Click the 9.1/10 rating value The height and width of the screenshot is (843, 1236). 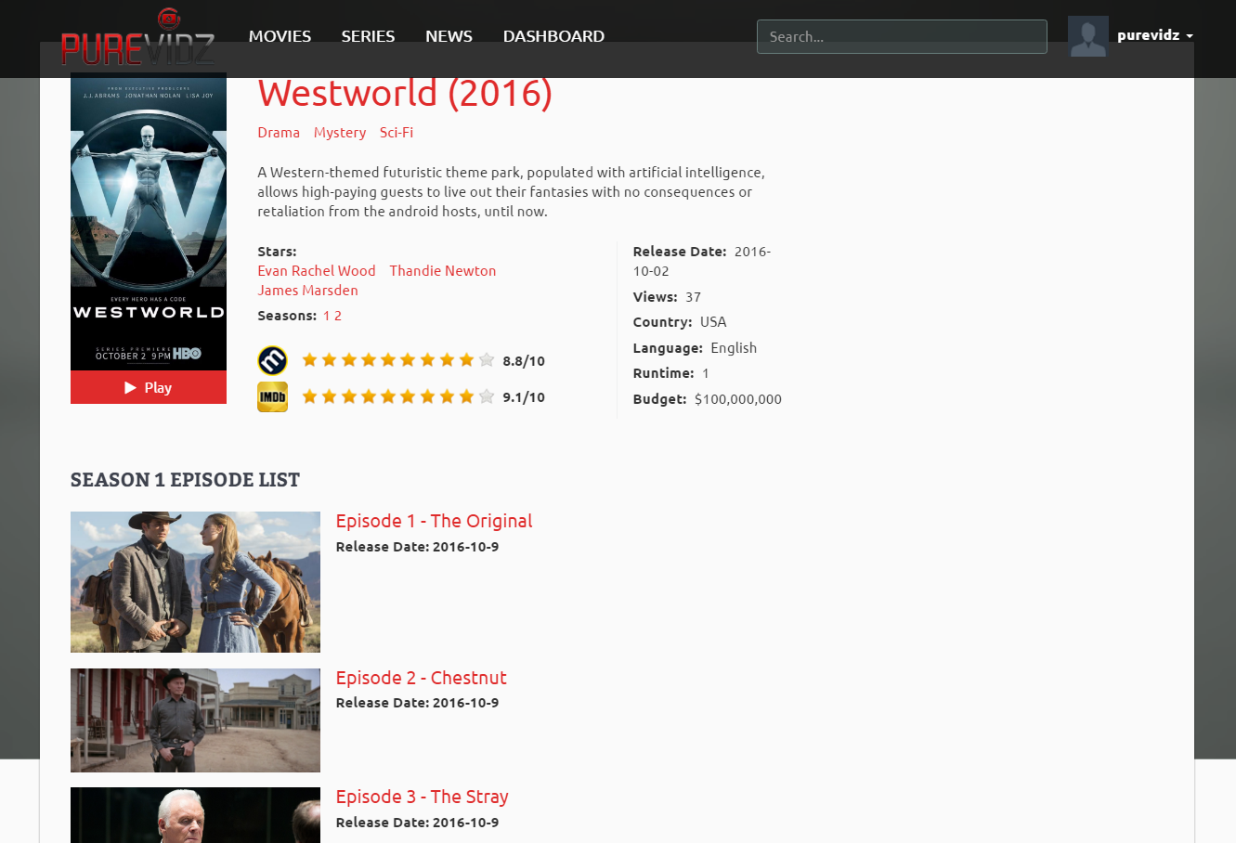[524, 397]
